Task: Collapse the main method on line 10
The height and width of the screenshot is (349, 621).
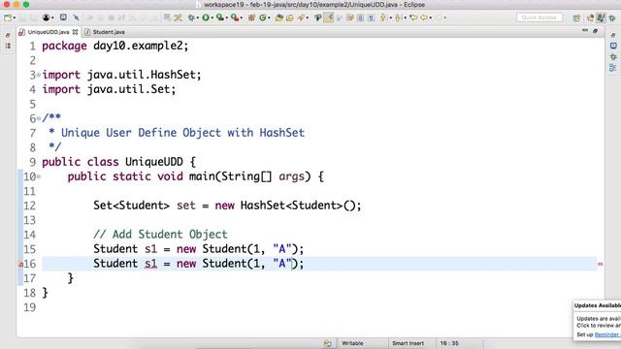Action: click(x=39, y=176)
